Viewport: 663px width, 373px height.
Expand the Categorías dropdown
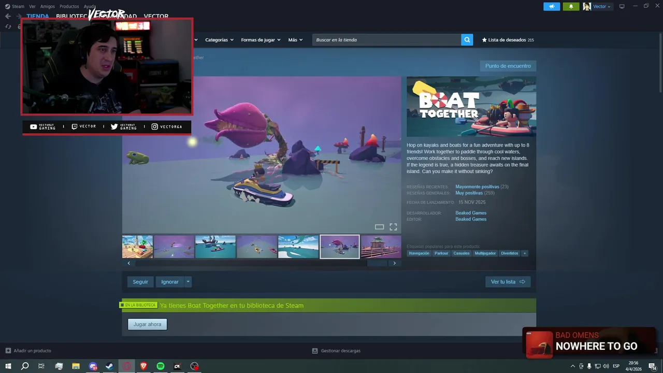pyautogui.click(x=219, y=40)
